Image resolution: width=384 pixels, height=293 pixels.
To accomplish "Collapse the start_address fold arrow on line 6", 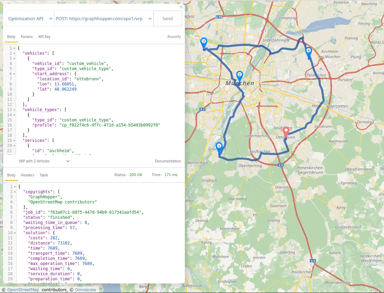I will [x=15, y=74].
